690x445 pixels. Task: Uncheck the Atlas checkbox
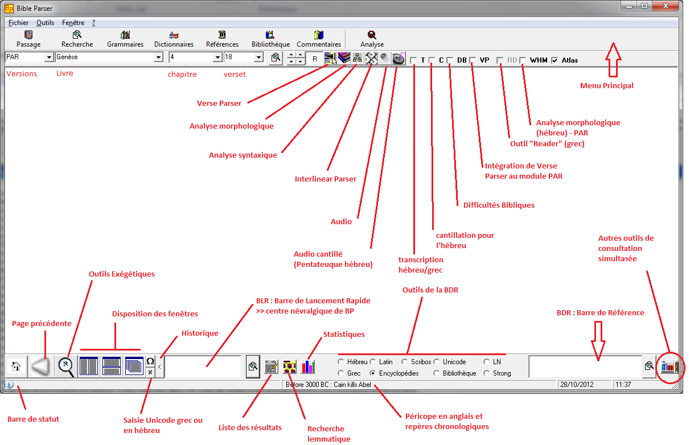coord(555,60)
